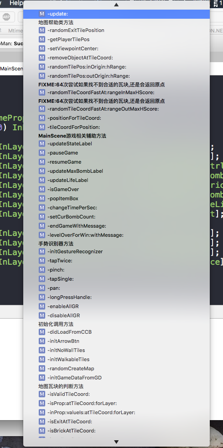This screenshot has width=223, height=448.
Task: Jump to -resumeGame method
Action: coord(116,162)
